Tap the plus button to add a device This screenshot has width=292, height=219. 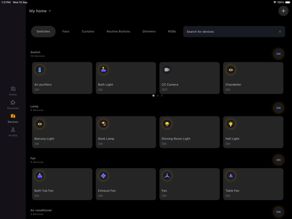pos(283,11)
